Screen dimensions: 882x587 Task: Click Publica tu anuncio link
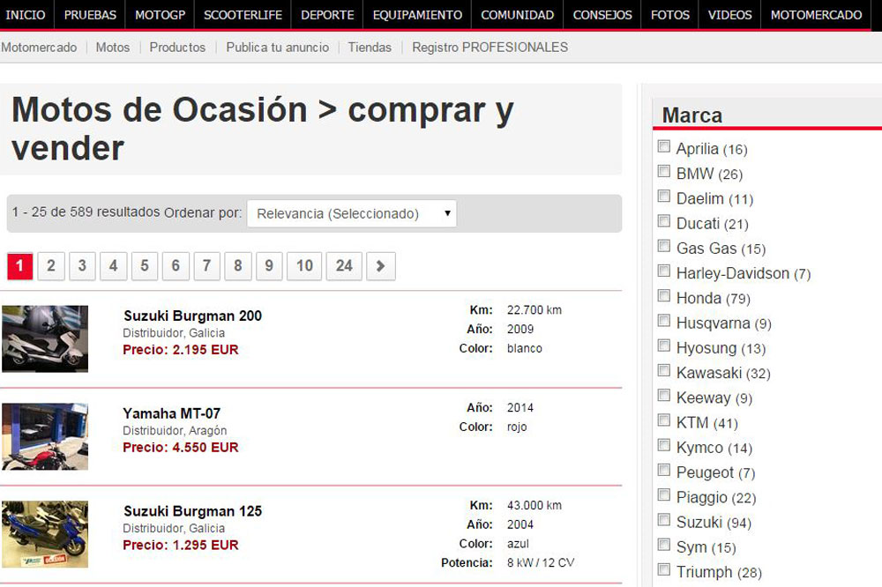click(277, 48)
